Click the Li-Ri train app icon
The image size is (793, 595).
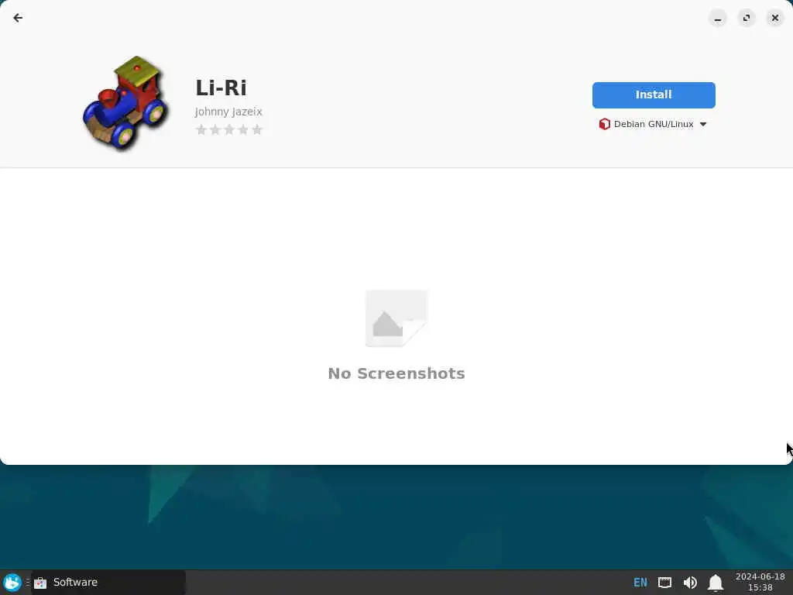[x=125, y=103]
